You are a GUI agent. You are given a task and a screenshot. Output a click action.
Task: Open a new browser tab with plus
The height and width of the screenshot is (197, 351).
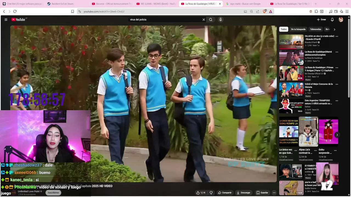pos(316,4)
